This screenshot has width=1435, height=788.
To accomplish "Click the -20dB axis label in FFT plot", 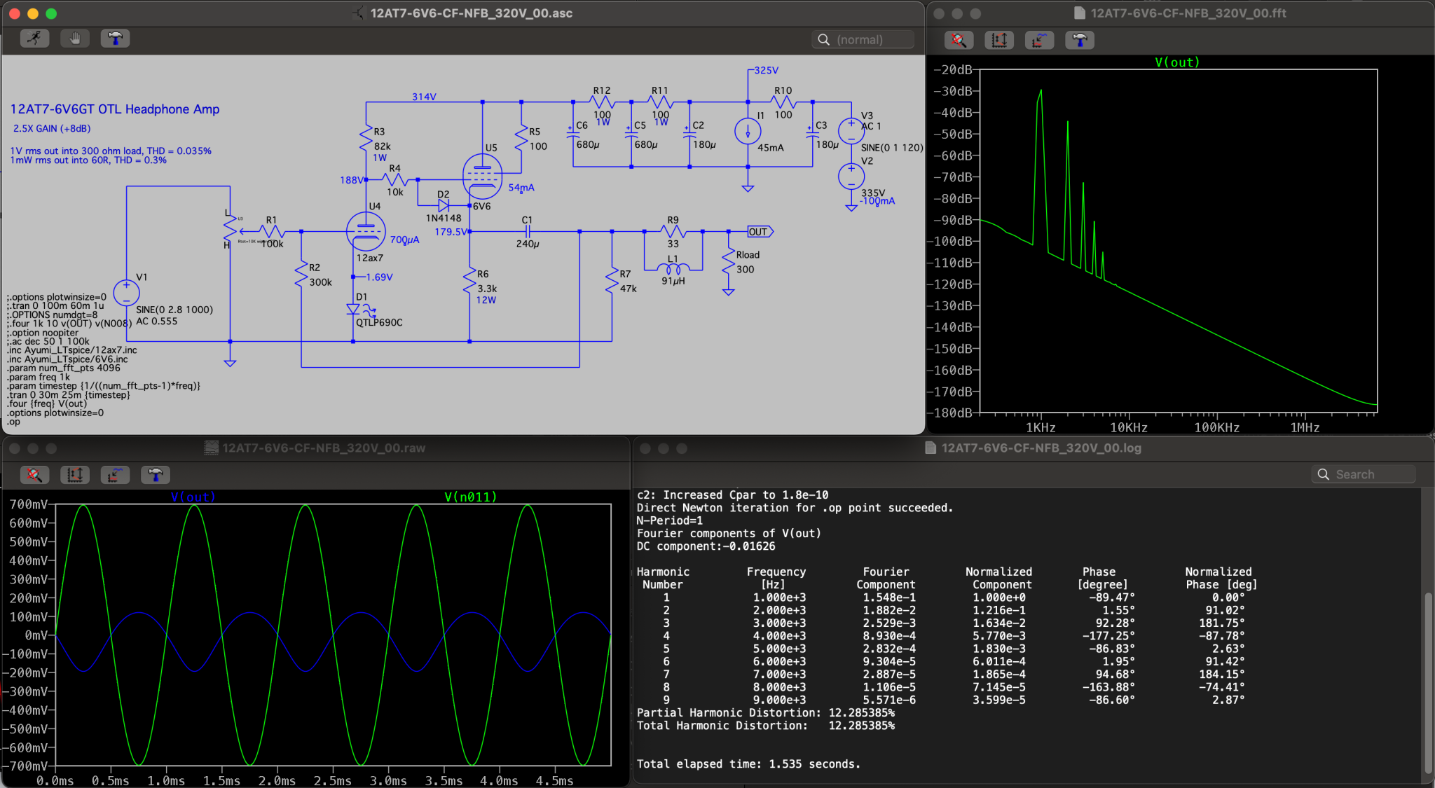I will (953, 69).
